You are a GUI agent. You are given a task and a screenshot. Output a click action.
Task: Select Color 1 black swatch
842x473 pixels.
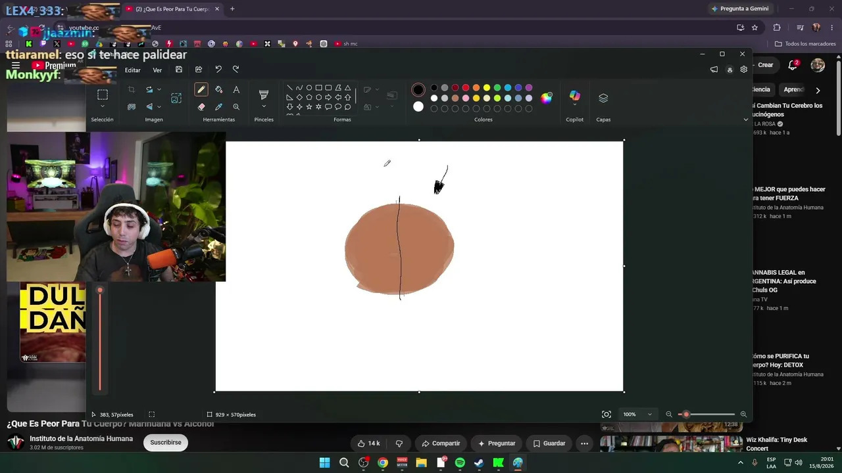[418, 90]
